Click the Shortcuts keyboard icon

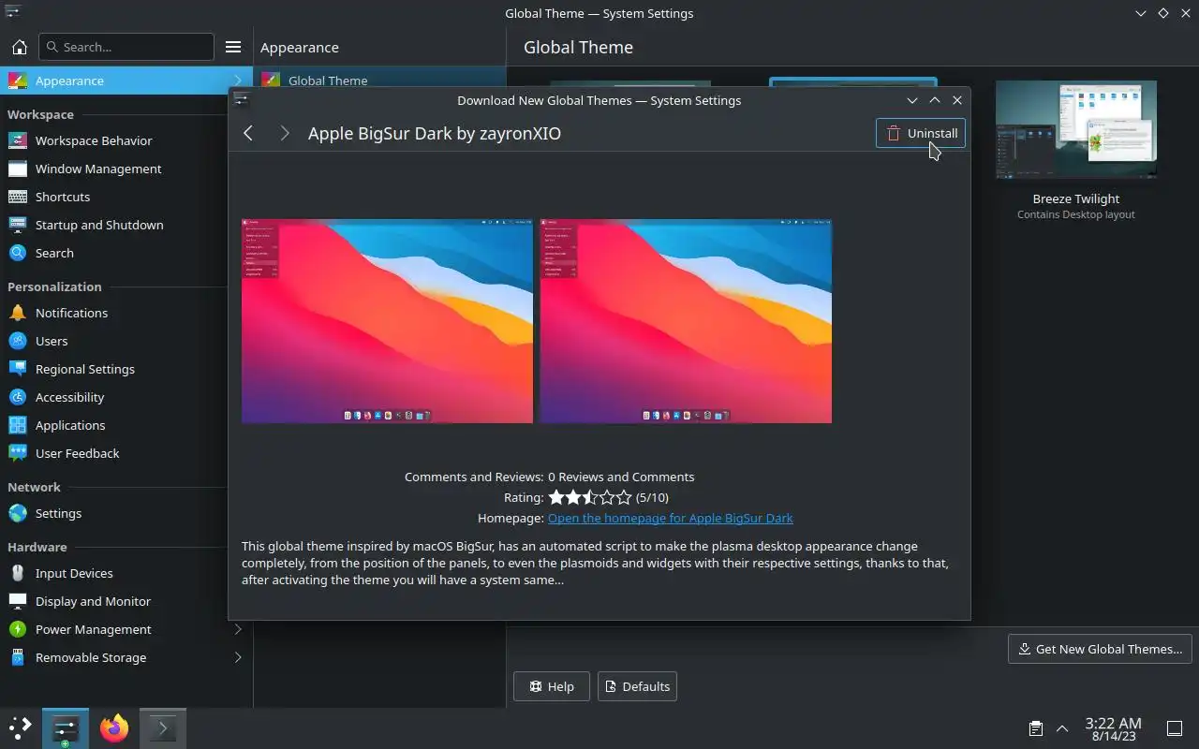17,197
